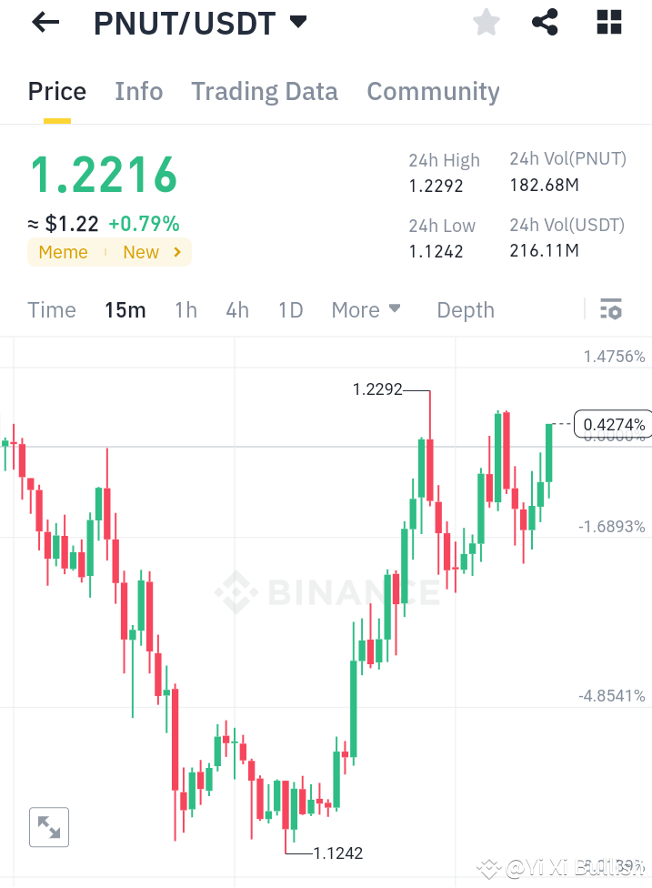
Task: View the Depth chart
Action: coord(465,310)
